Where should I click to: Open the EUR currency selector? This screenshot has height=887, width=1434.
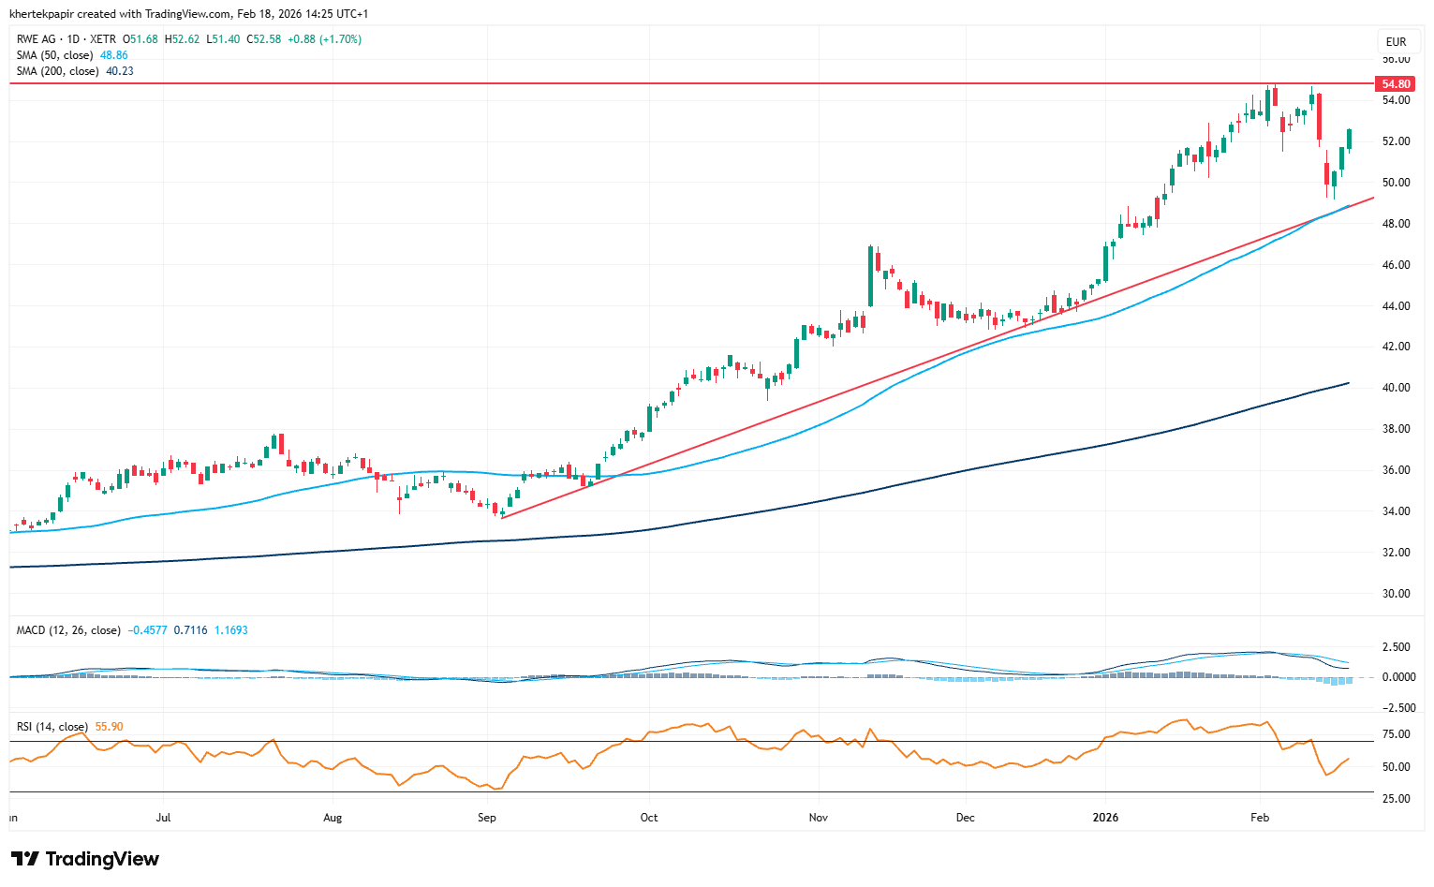click(1396, 42)
